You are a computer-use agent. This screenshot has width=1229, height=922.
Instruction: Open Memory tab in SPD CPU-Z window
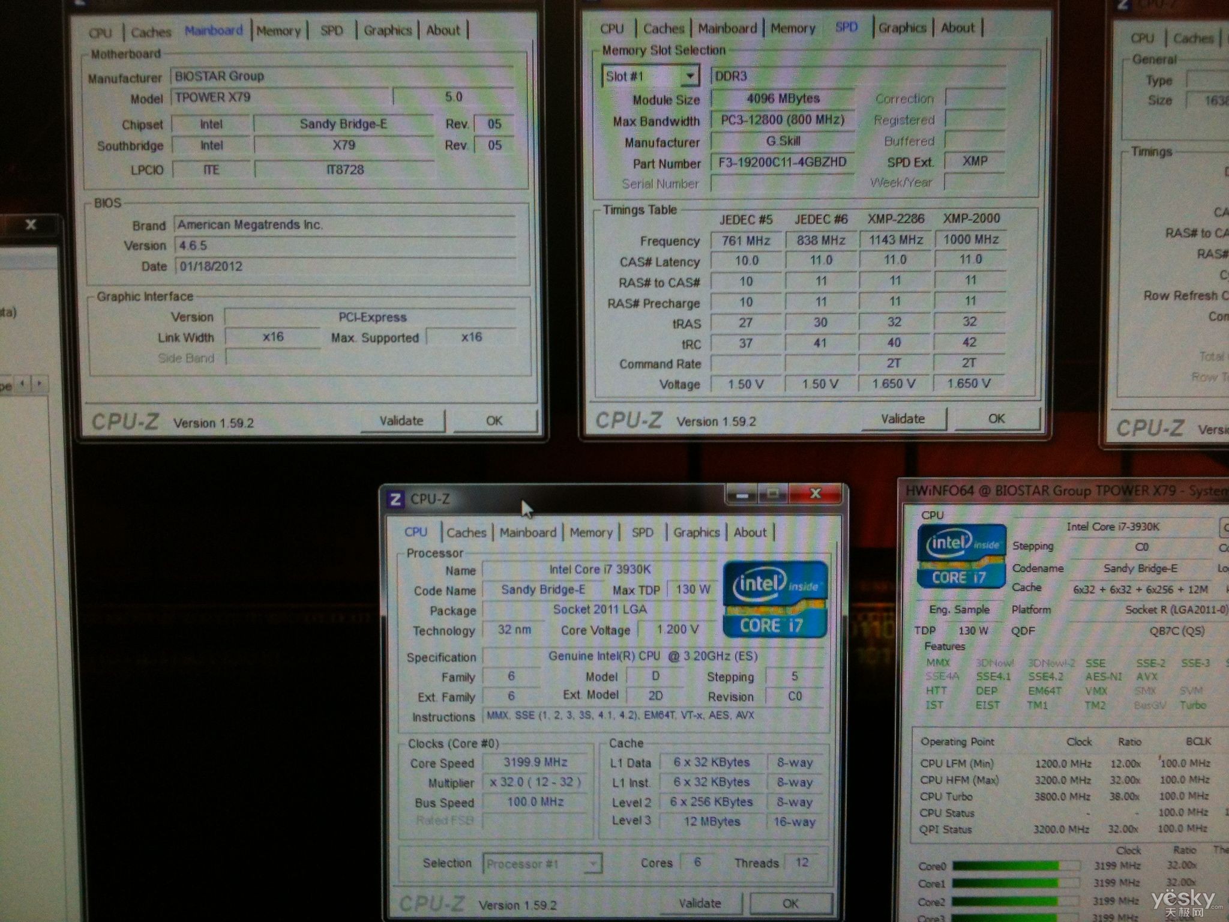[x=793, y=28]
